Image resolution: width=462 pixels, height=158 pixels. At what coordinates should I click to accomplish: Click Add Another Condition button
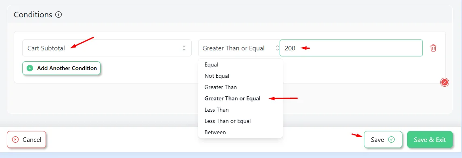tap(61, 68)
